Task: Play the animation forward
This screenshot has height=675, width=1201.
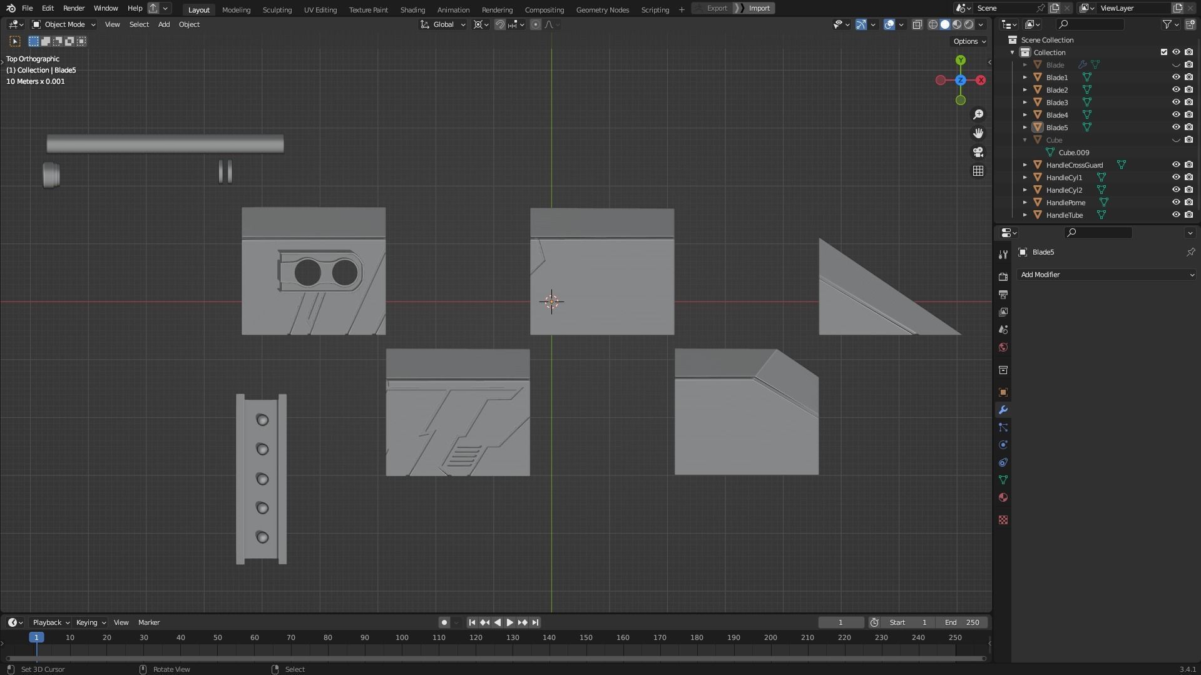Action: coord(510,622)
